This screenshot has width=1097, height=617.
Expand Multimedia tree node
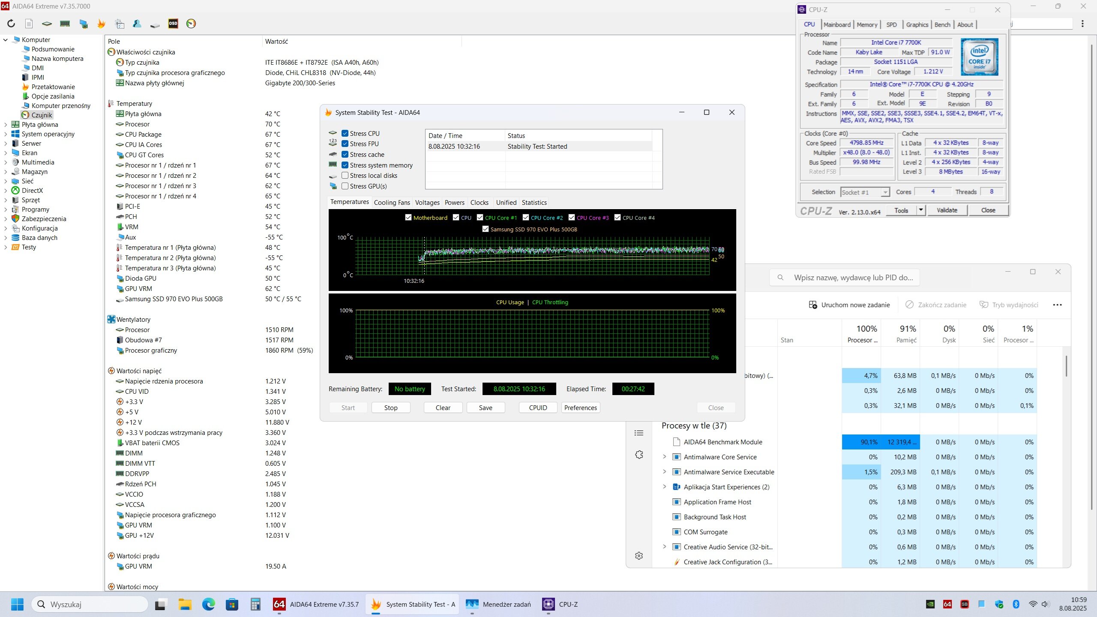tap(6, 162)
